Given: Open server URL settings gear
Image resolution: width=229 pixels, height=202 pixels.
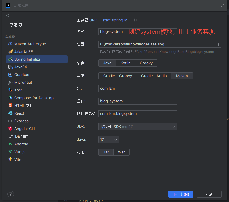Looking at the screenshot, I should (135, 20).
